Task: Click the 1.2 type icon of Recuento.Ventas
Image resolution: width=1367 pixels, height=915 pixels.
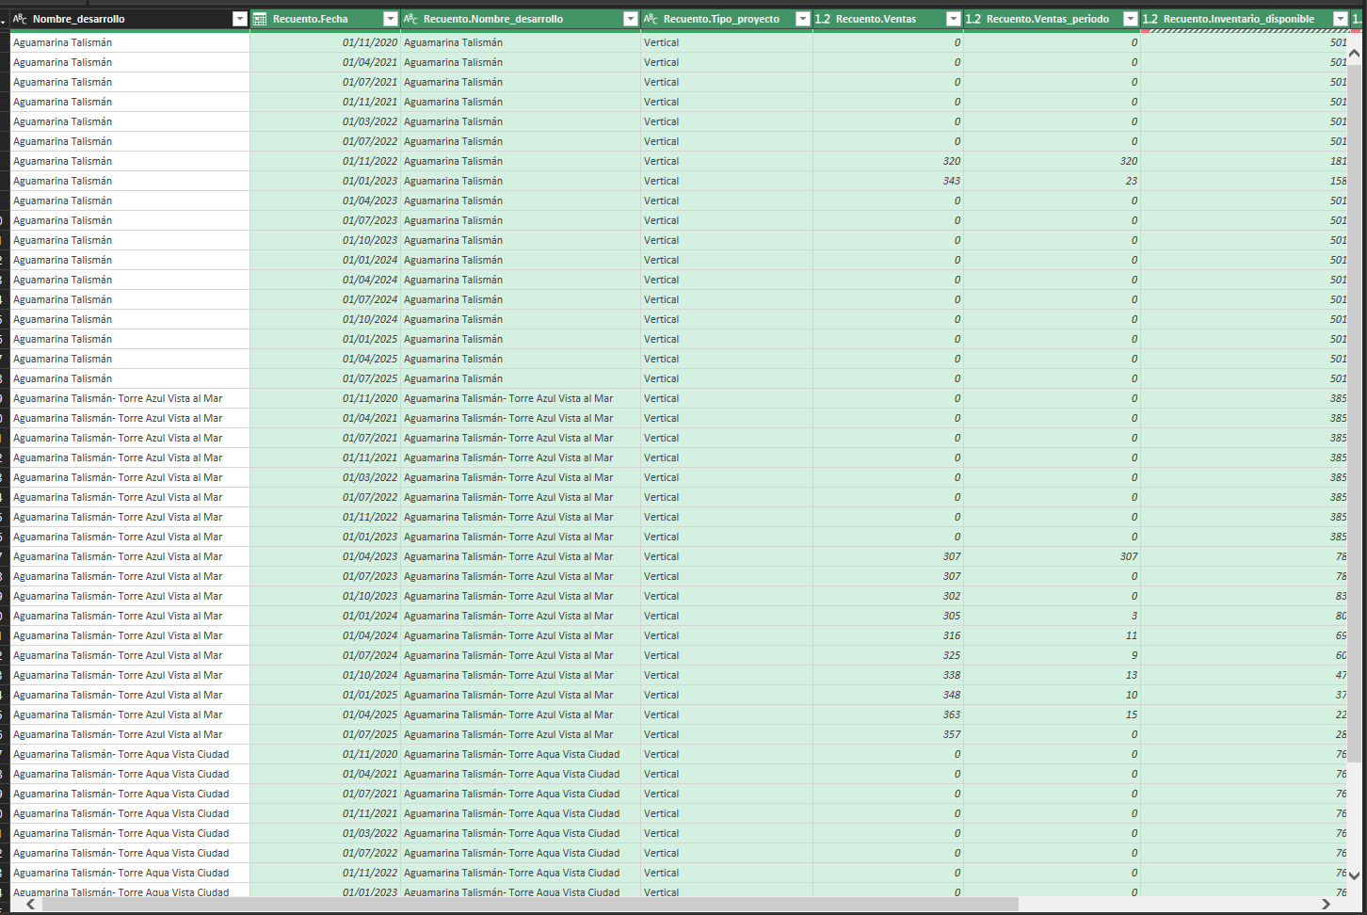Action: tap(823, 19)
